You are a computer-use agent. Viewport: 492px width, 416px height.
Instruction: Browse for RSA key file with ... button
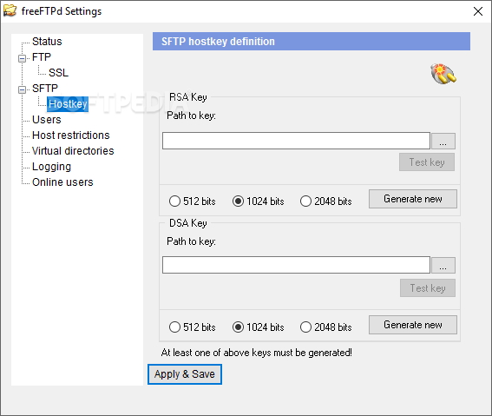point(443,141)
